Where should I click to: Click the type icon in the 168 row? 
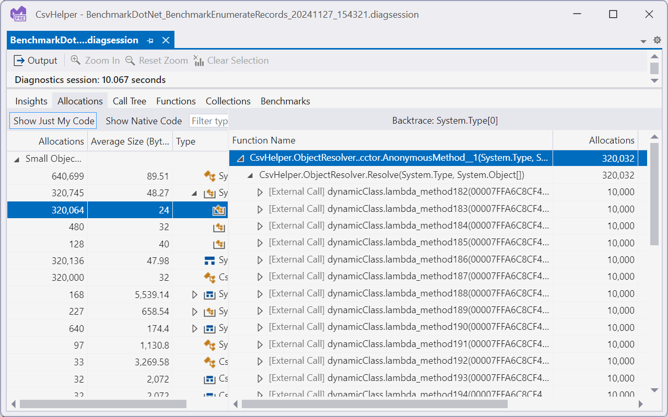tap(210, 294)
